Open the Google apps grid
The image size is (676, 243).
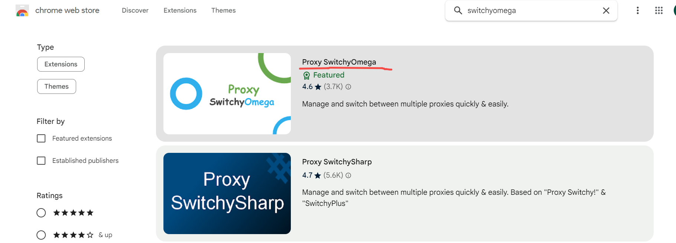click(659, 10)
